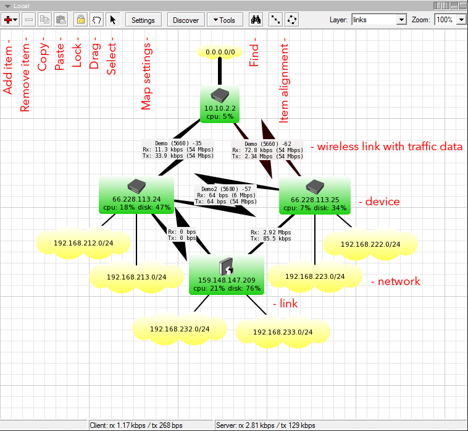The height and width of the screenshot is (431, 468).
Task: Click the Paste toolbar icon
Action: [61, 20]
